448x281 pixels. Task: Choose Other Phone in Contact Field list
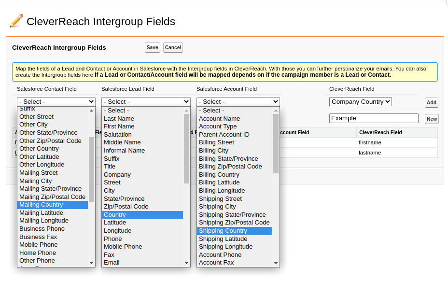tap(53, 261)
